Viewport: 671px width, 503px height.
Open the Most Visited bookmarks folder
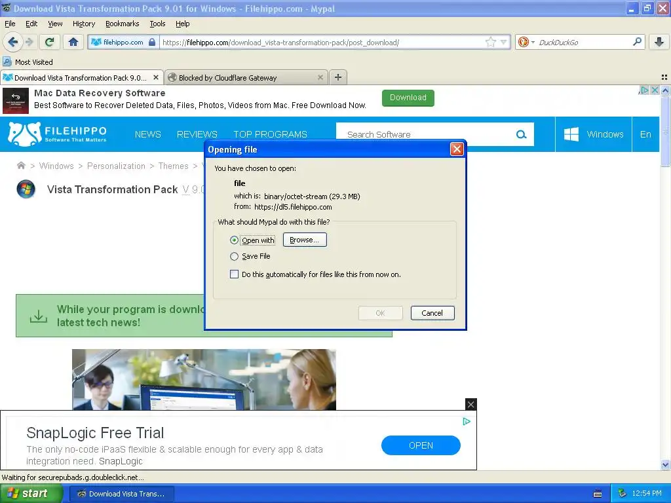[28, 62]
